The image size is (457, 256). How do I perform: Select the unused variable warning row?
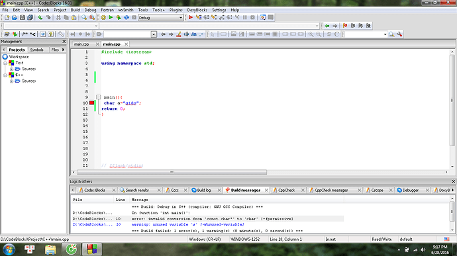[207, 224]
